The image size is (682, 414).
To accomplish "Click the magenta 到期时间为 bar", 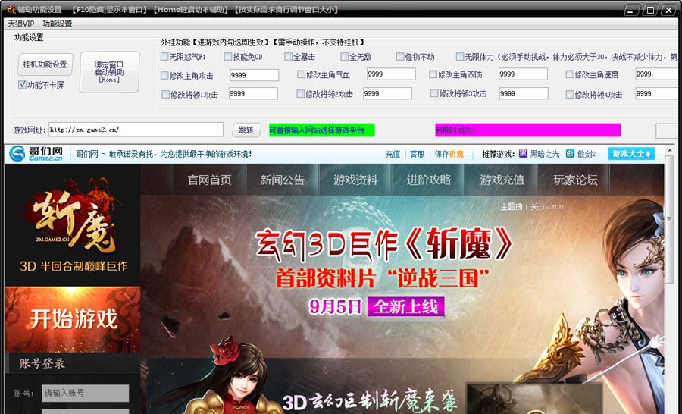I will pyautogui.click(x=527, y=130).
